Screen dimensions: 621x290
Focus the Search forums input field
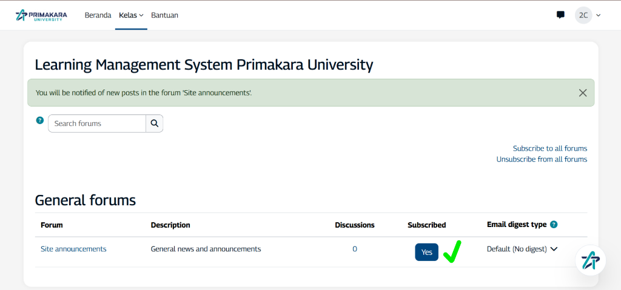(97, 124)
